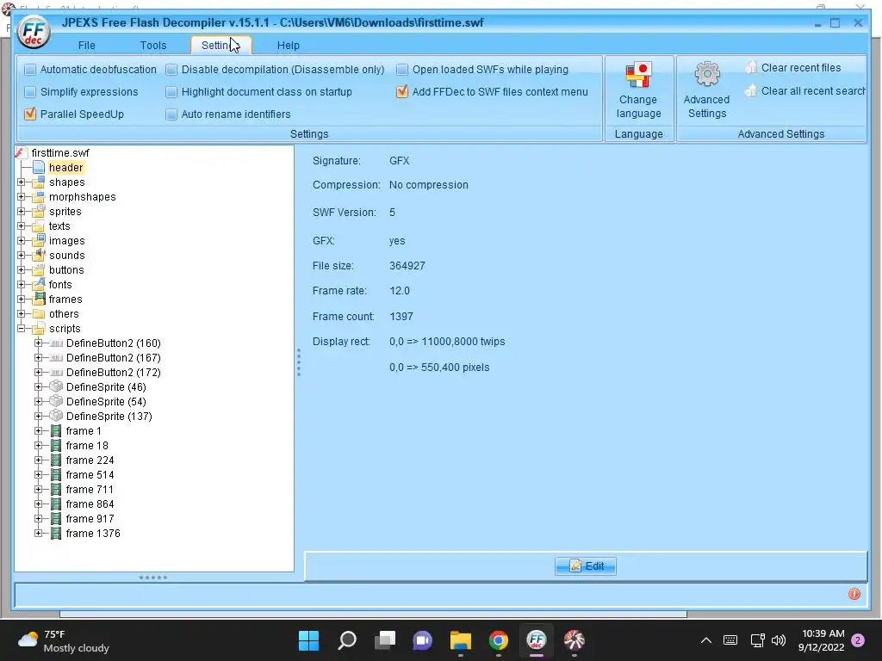Show hidden system tray icons
The width and height of the screenshot is (882, 661).
pyautogui.click(x=706, y=640)
